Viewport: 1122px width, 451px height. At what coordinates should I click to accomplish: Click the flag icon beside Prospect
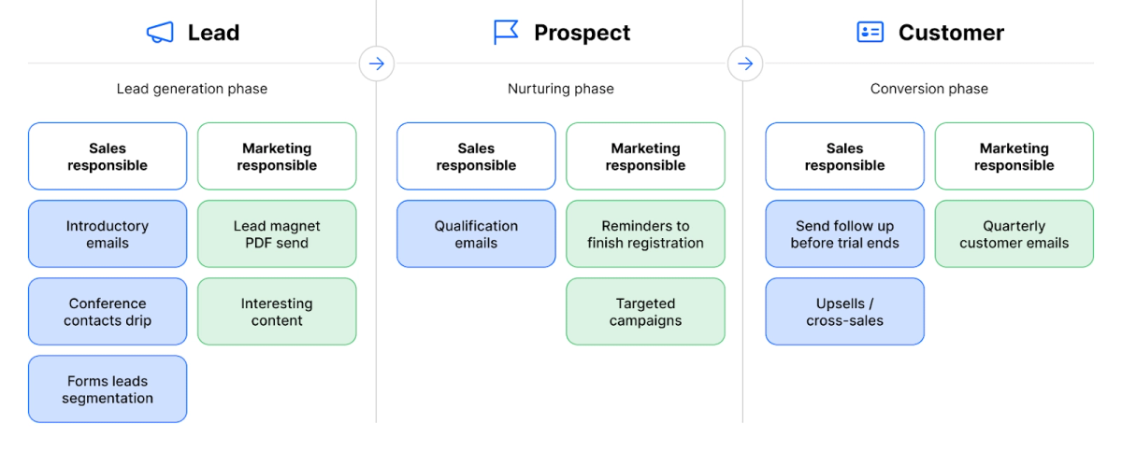[506, 33]
